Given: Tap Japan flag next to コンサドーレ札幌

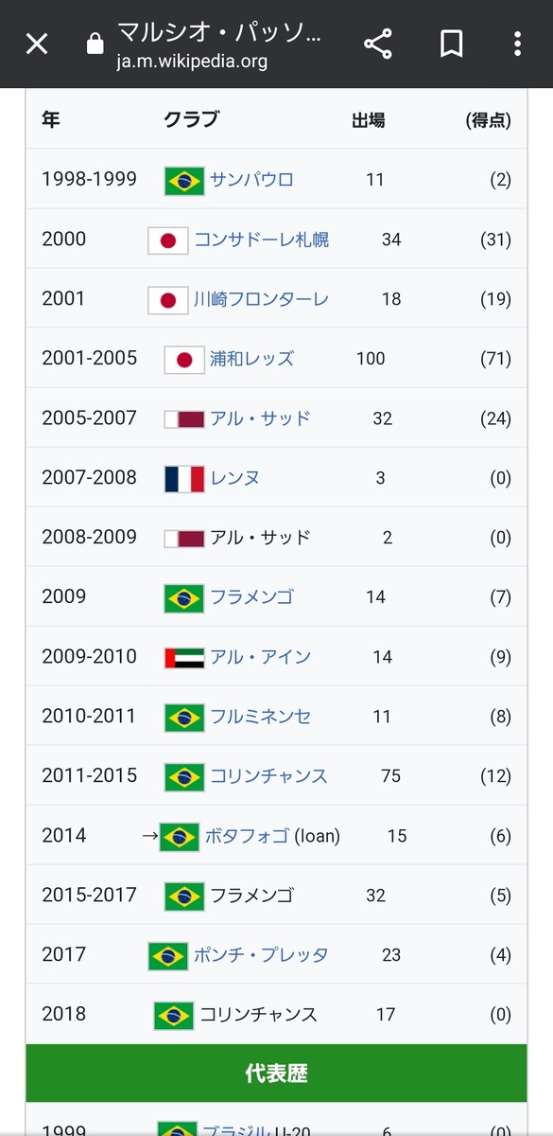Looking at the screenshot, I should [168, 240].
